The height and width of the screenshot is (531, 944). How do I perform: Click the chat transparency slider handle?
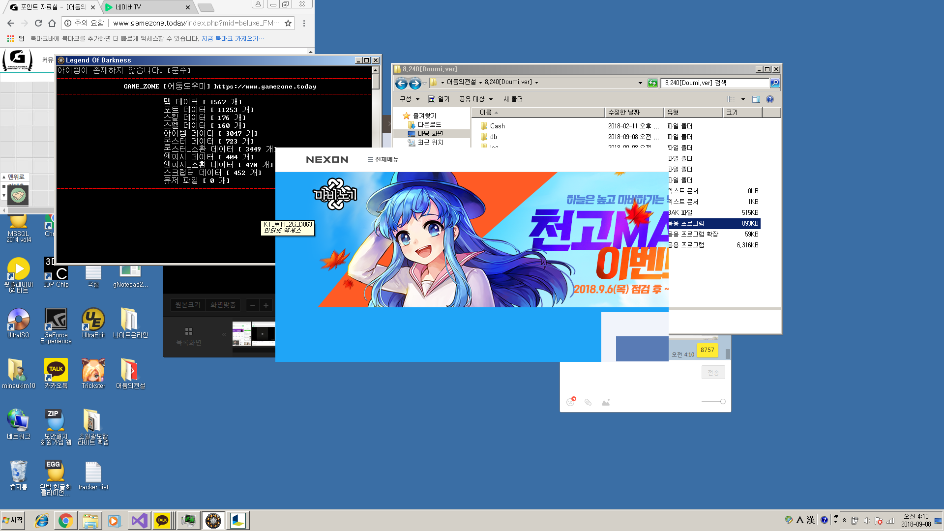click(723, 402)
